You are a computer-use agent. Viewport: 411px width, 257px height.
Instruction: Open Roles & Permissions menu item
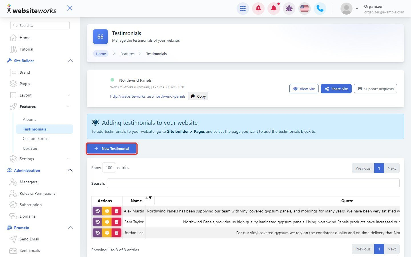[37, 193]
